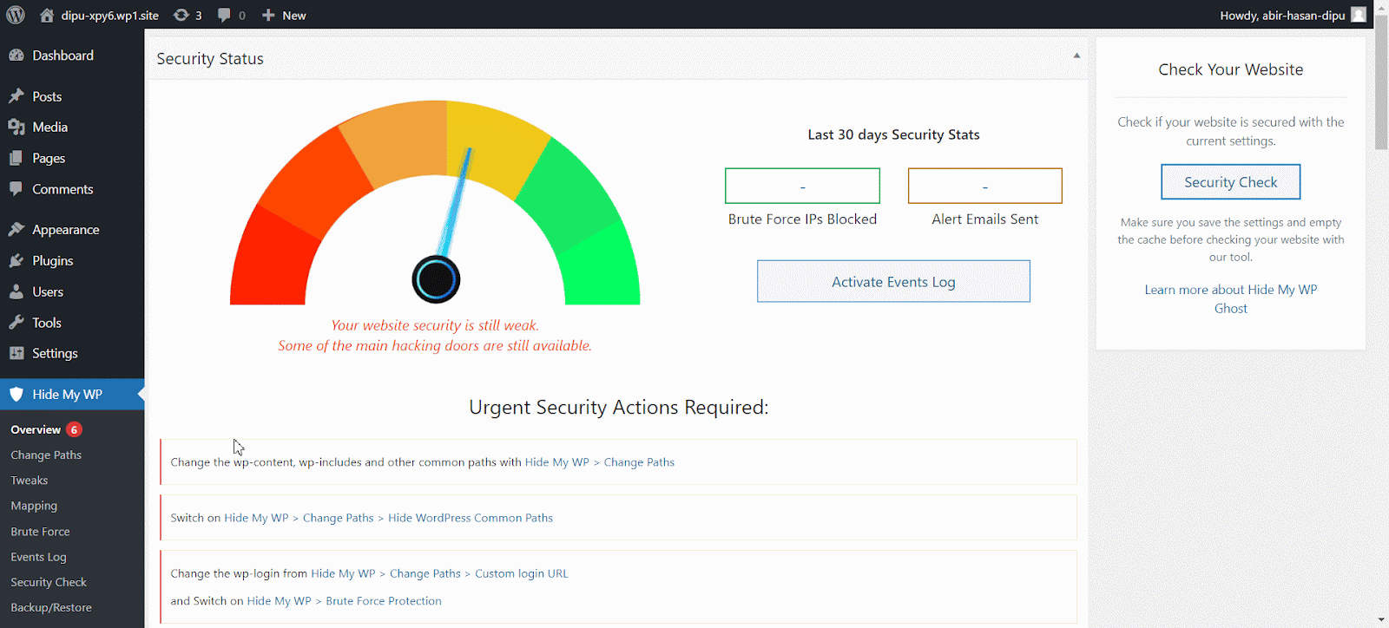The width and height of the screenshot is (1389, 628).
Task: Click 'Check Your Website' heading
Action: (x=1230, y=69)
